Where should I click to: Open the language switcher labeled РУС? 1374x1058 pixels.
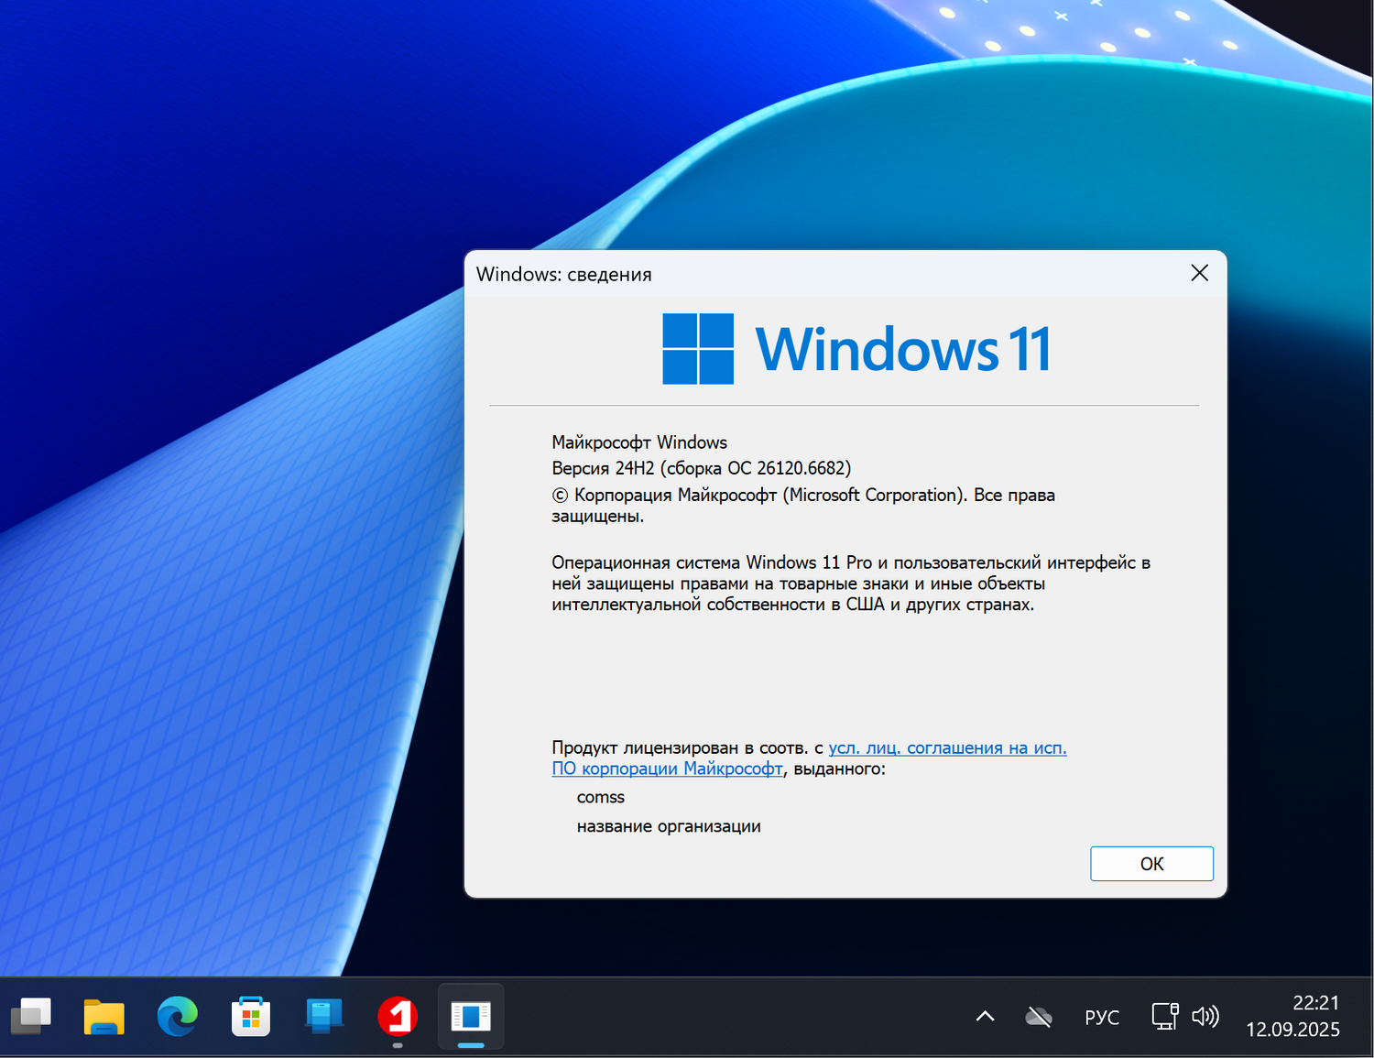click(x=1101, y=1017)
